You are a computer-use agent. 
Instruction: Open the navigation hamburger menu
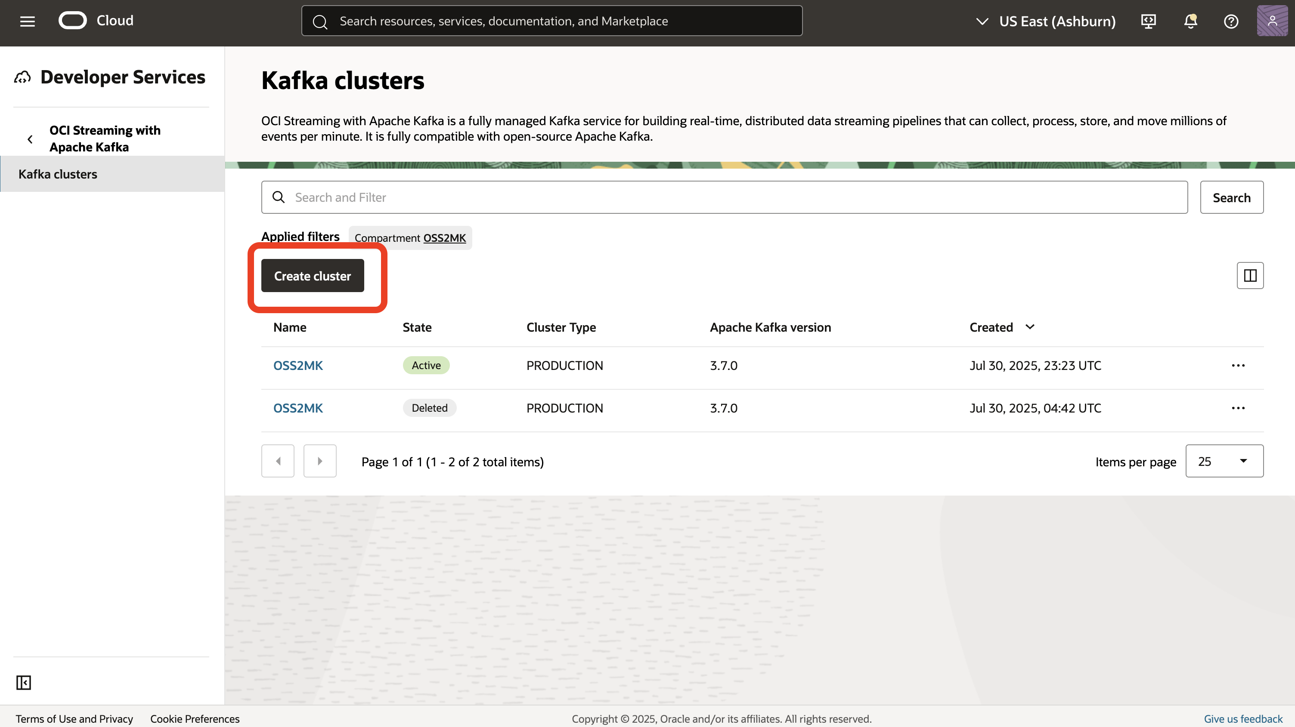click(27, 21)
